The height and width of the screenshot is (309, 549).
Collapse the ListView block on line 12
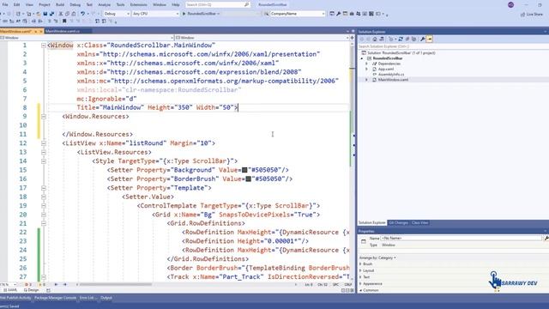coord(44,143)
